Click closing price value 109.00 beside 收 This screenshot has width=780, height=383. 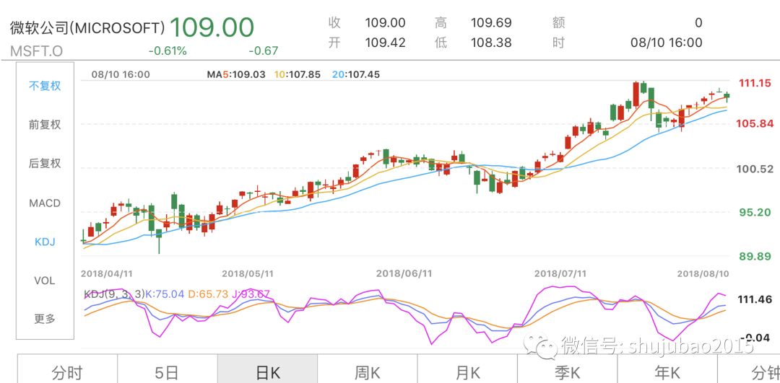385,23
